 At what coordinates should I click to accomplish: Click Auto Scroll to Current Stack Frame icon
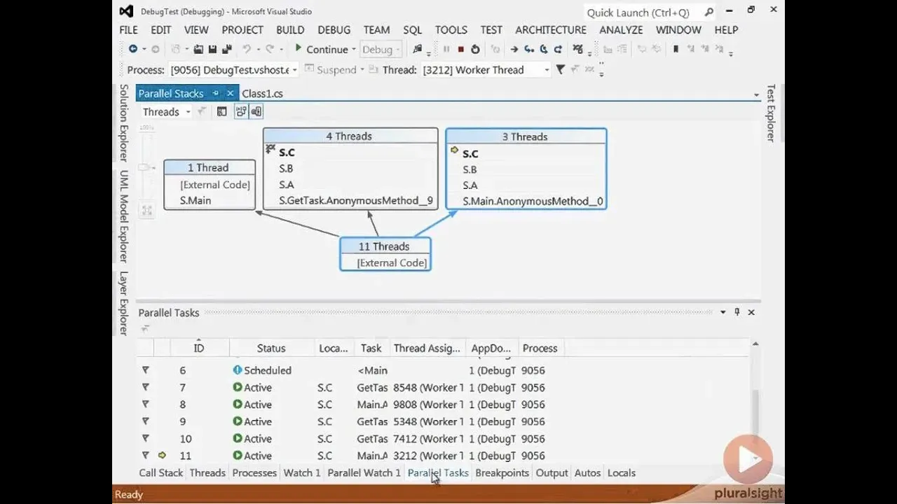(x=241, y=111)
